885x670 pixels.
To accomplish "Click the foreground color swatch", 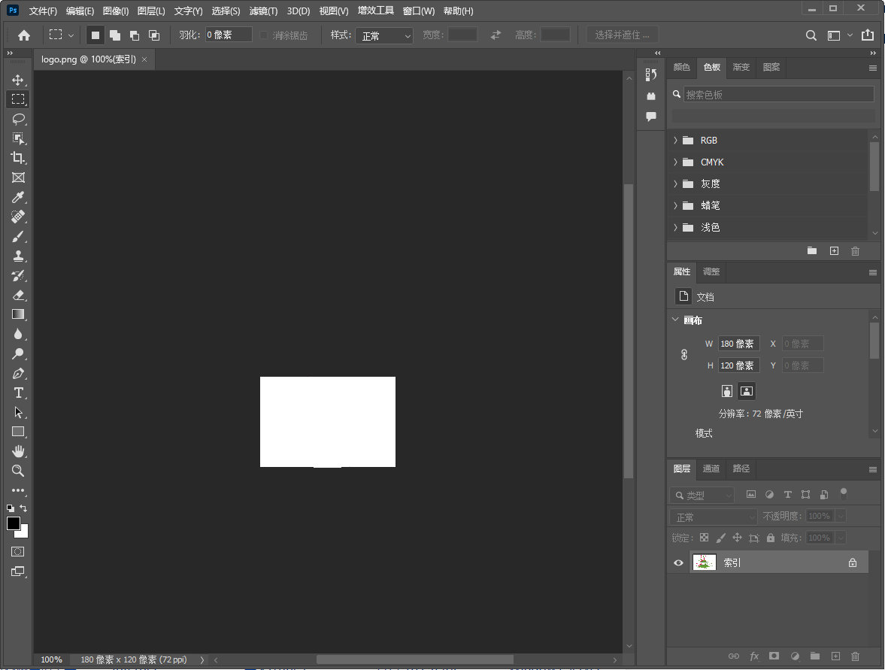I will point(14,523).
